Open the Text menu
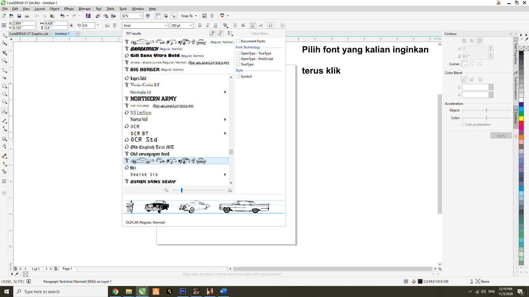The height and width of the screenshot is (297, 529). point(98,9)
